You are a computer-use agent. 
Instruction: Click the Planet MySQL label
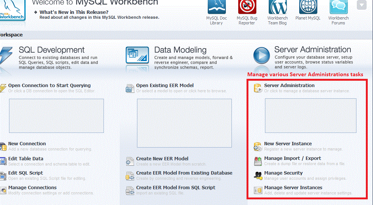pyautogui.click(x=308, y=18)
